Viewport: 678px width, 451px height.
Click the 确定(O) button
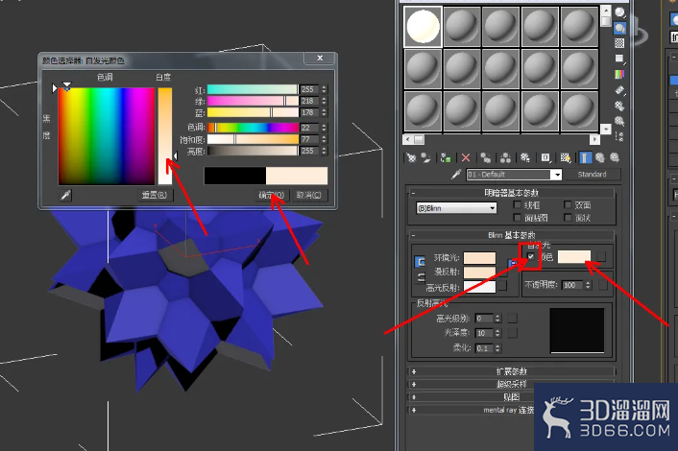pyautogui.click(x=271, y=195)
